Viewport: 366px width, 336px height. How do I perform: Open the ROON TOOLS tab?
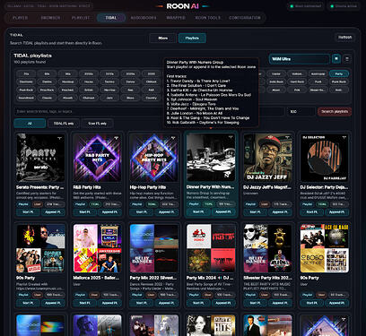pyautogui.click(x=208, y=18)
